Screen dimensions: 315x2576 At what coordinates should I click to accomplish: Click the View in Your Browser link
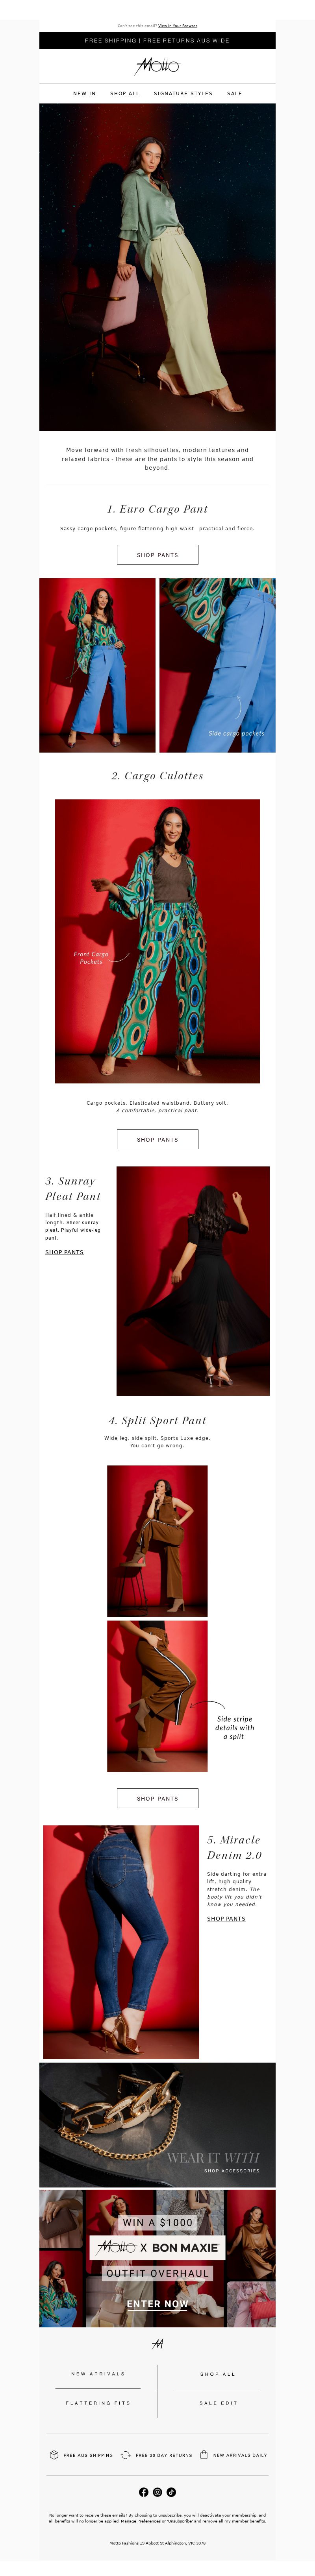pos(177,26)
